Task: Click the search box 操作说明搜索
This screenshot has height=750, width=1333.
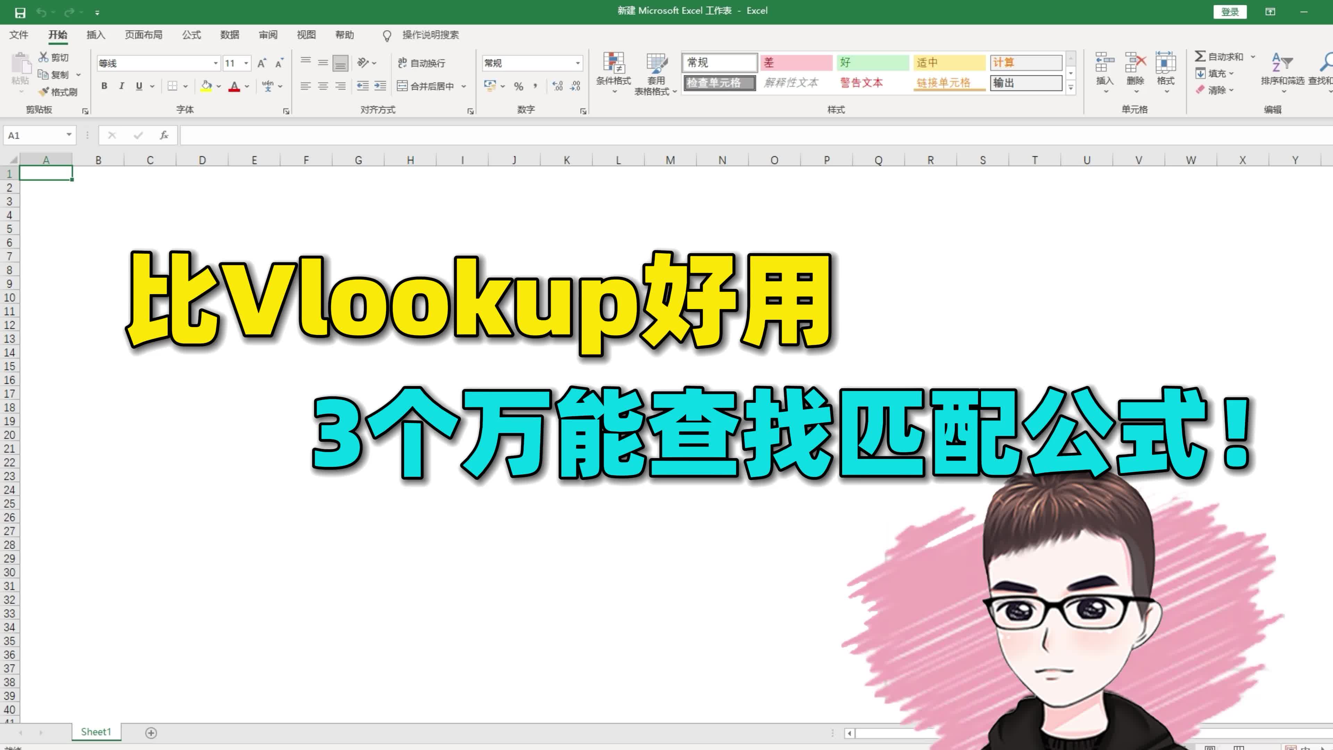Action: point(430,35)
